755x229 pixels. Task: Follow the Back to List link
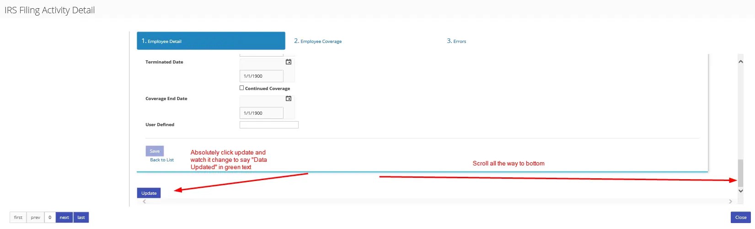[x=162, y=160]
